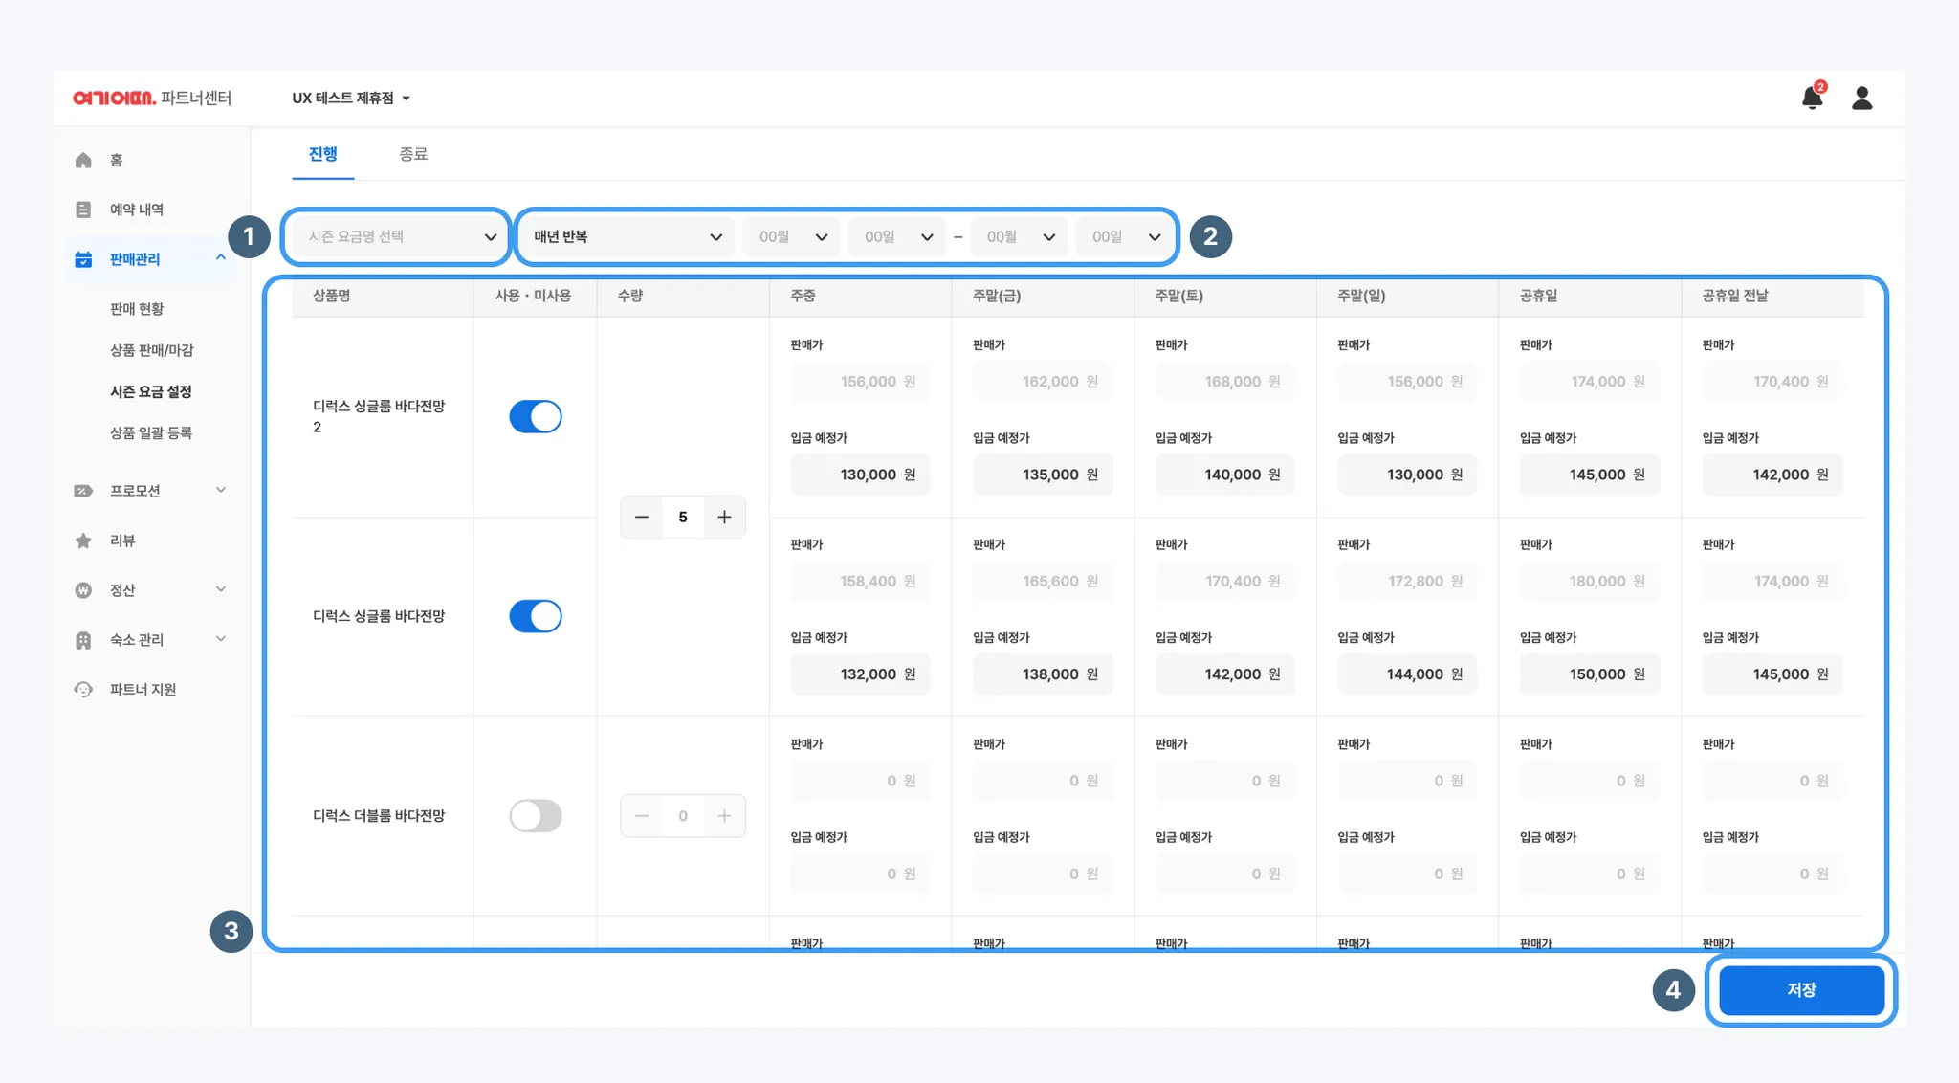Image resolution: width=1959 pixels, height=1083 pixels.
Task: Click the 저장 button
Action: [x=1801, y=990]
